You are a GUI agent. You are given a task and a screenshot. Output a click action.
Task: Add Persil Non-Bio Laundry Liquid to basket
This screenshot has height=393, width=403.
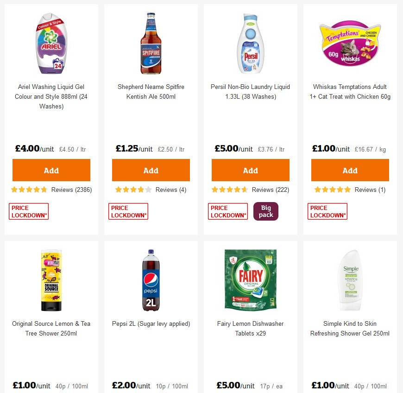[x=250, y=170]
